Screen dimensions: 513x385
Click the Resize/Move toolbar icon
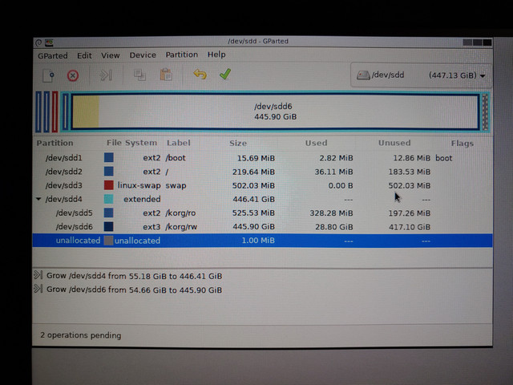[106, 75]
